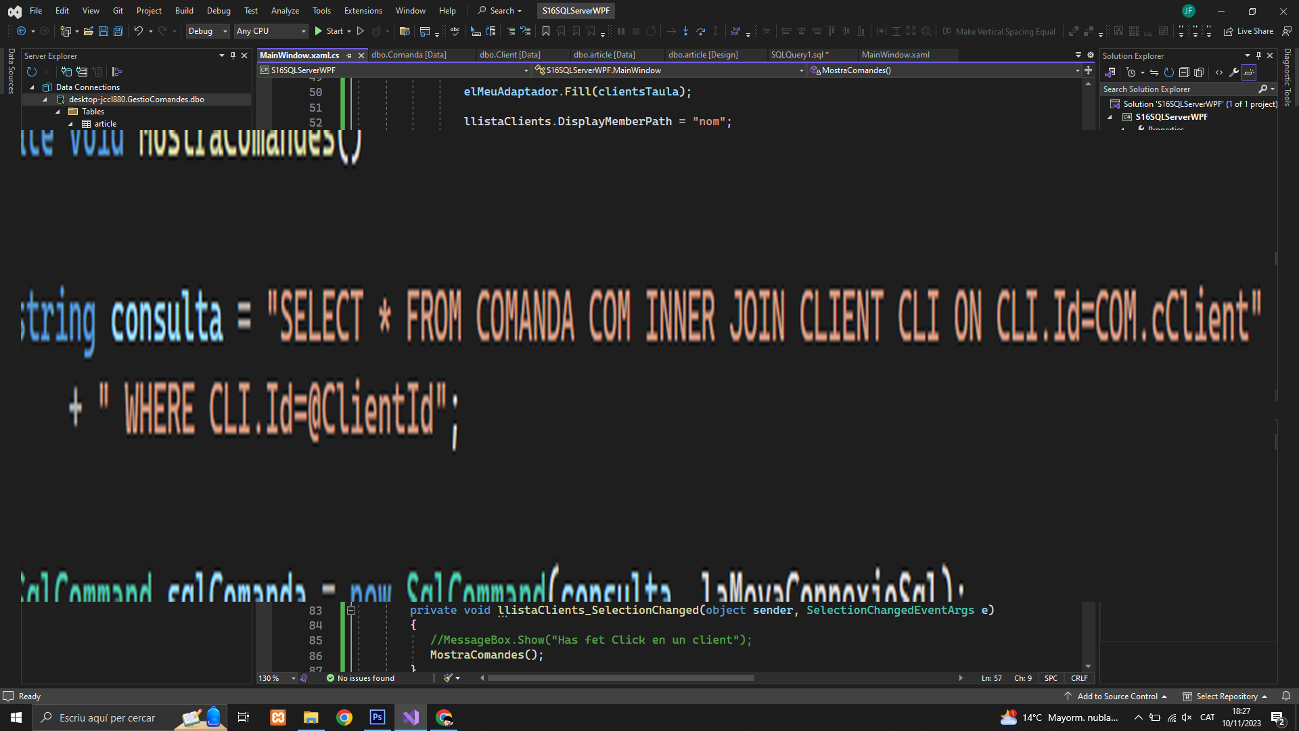Click the Toggle Bookmark toolbar icon

(x=546, y=31)
